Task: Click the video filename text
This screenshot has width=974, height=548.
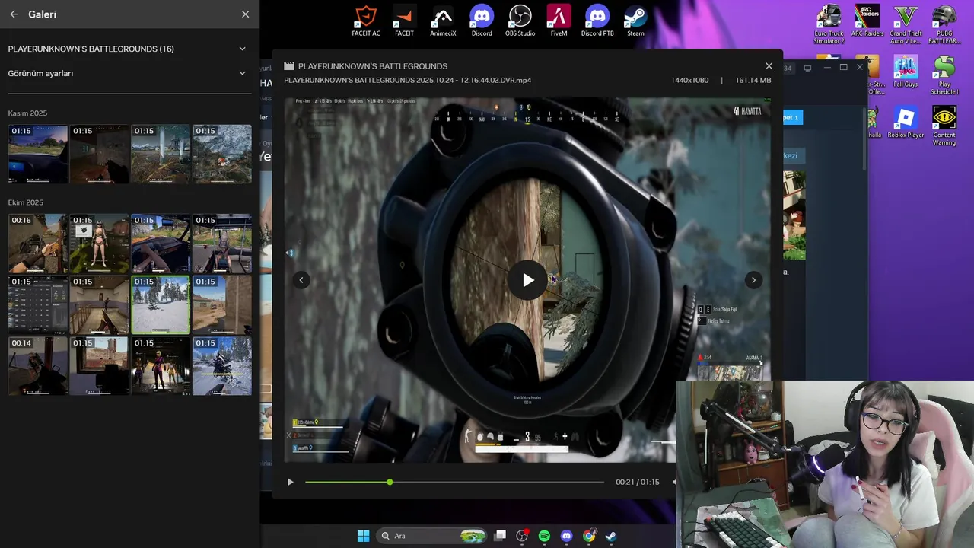Action: click(408, 80)
